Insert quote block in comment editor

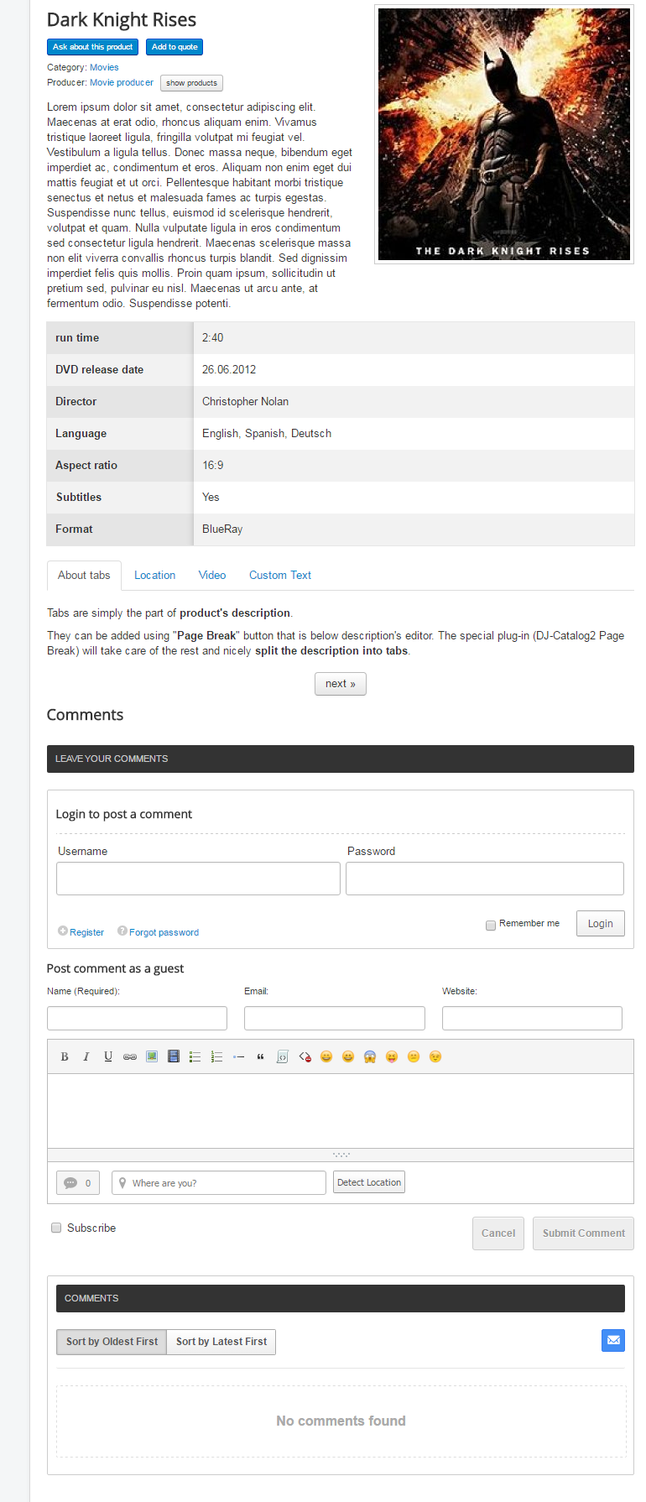261,1056
